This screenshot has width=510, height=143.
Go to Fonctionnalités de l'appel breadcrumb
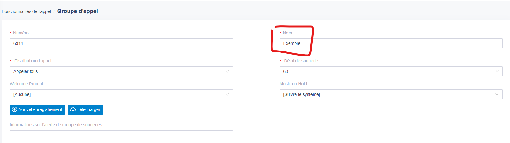[x=26, y=11]
